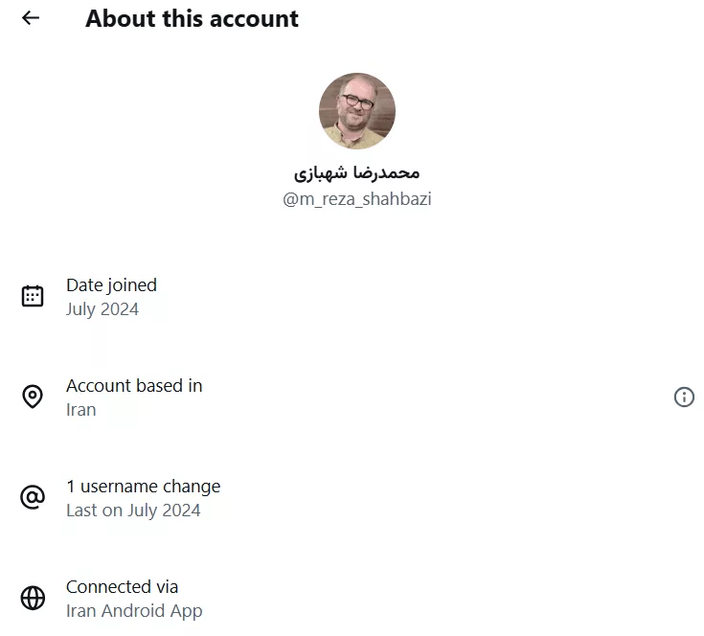Click the location pin icon

(x=33, y=397)
